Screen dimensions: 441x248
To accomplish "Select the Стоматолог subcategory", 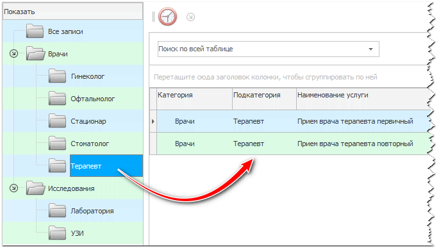I will pos(90,144).
